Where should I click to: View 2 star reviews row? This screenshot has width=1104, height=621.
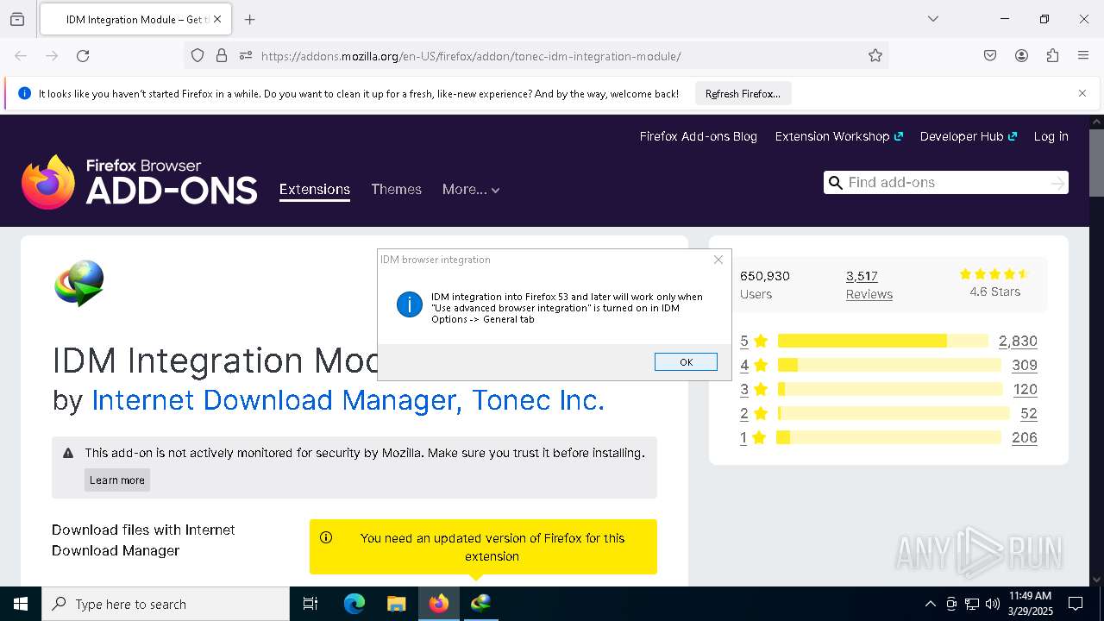888,413
